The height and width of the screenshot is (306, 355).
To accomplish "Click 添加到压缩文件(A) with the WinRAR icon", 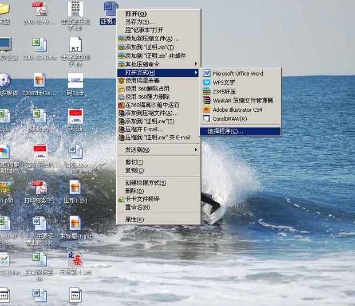I will click(158, 113).
